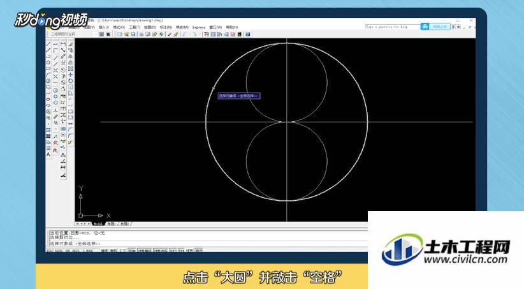Open the 修改(M) menu
Image resolution: width=524 pixels, height=289 pixels.
click(x=182, y=27)
